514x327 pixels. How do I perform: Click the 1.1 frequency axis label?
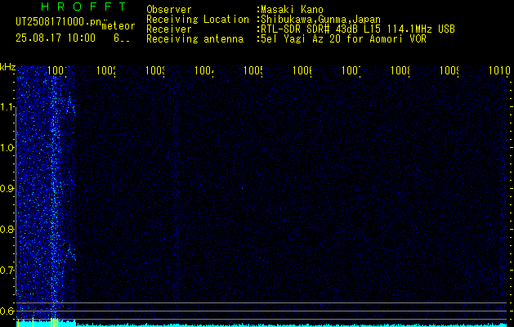coord(7,107)
